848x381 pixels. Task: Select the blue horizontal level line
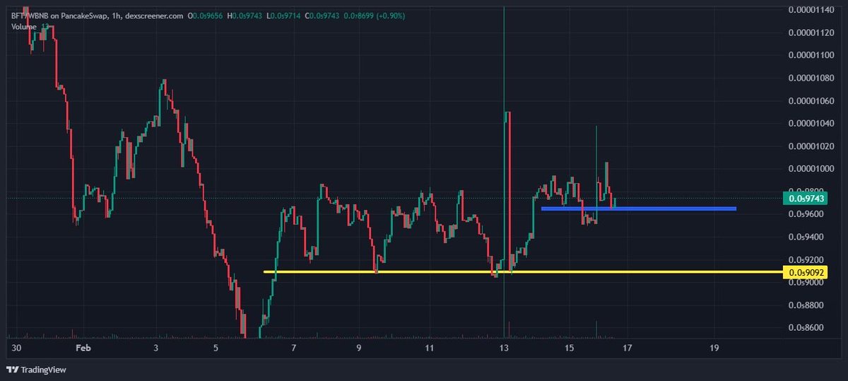[639, 209]
